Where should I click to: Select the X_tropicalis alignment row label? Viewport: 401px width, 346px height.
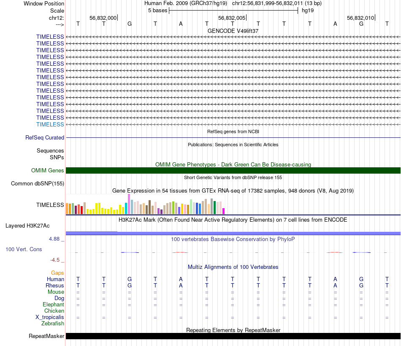50,317
